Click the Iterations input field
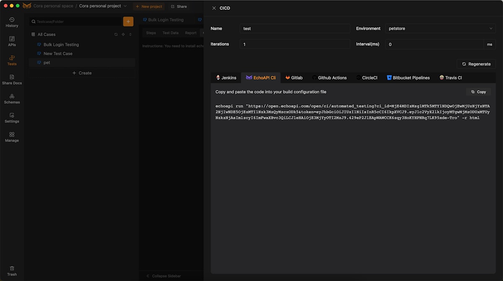 pyautogui.click(x=295, y=44)
